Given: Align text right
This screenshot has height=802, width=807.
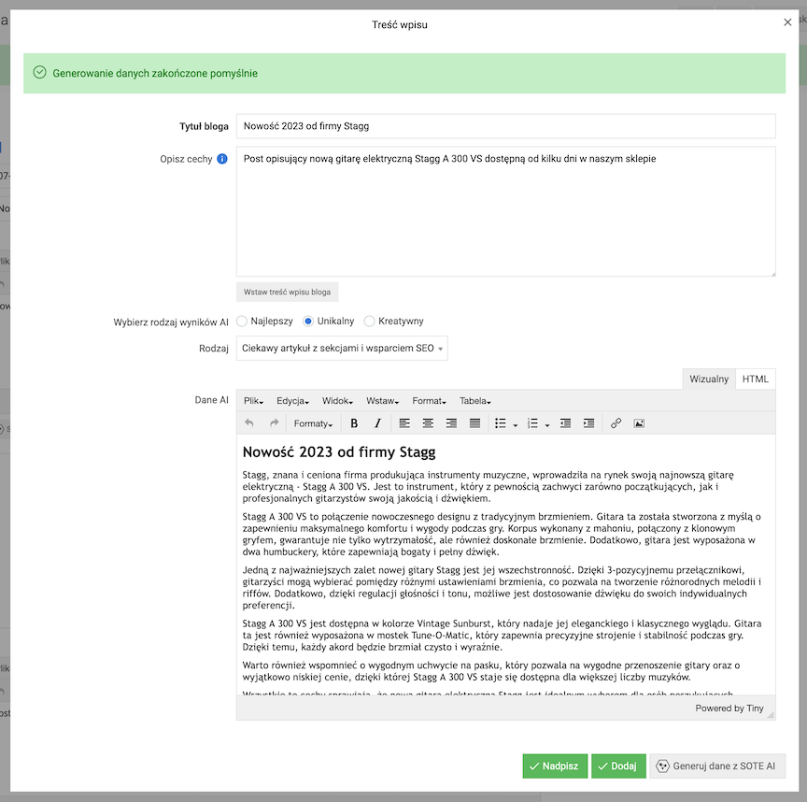Looking at the screenshot, I should point(451,423).
